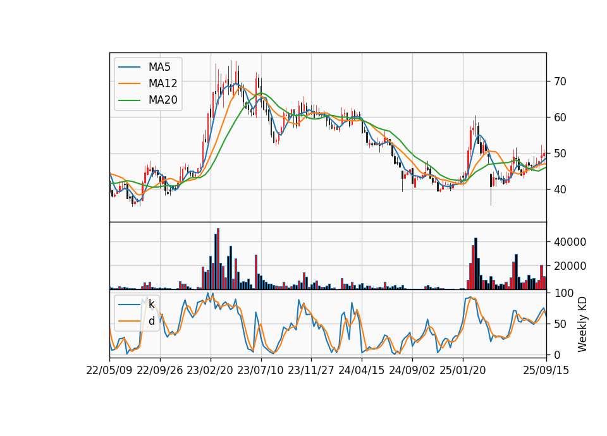Click the 25/01/20 date tick label

[463, 370]
